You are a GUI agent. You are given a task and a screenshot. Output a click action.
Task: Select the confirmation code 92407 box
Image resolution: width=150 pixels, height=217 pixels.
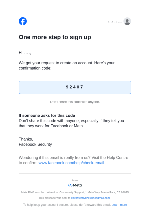coord(75,87)
